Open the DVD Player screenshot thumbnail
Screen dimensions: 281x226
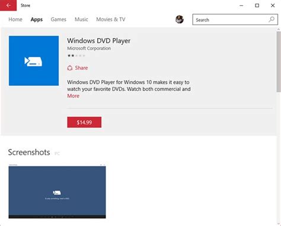(x=57, y=191)
